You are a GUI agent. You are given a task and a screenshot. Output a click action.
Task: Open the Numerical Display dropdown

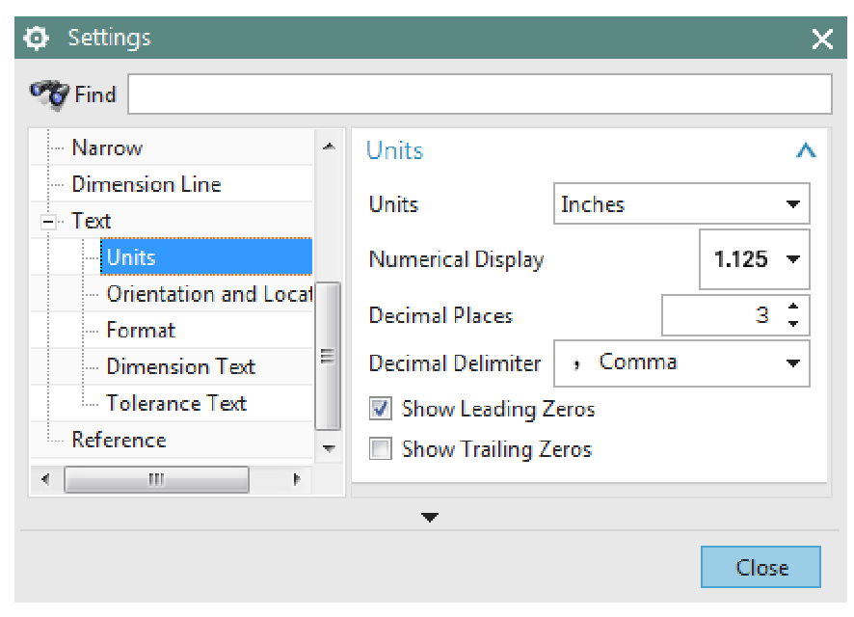coord(755,259)
